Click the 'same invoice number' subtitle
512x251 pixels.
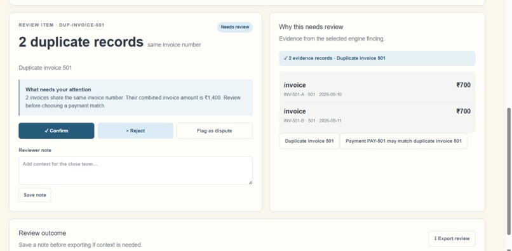tap(174, 45)
